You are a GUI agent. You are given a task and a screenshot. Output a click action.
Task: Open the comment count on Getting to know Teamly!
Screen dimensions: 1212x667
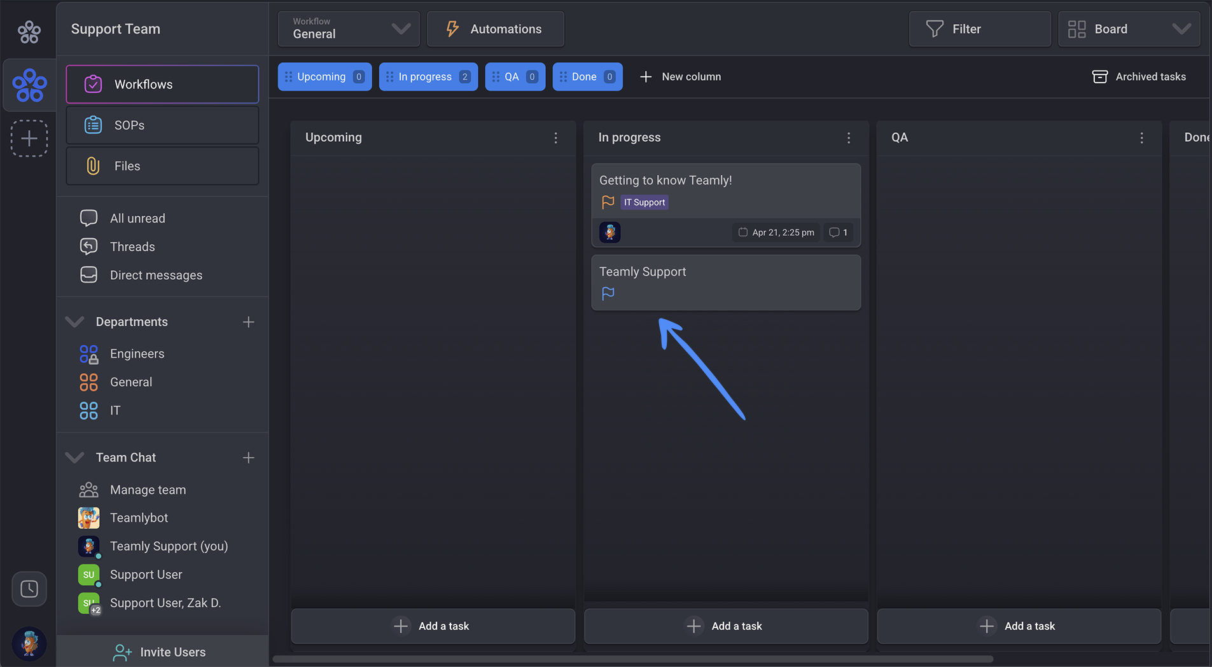pyautogui.click(x=839, y=232)
